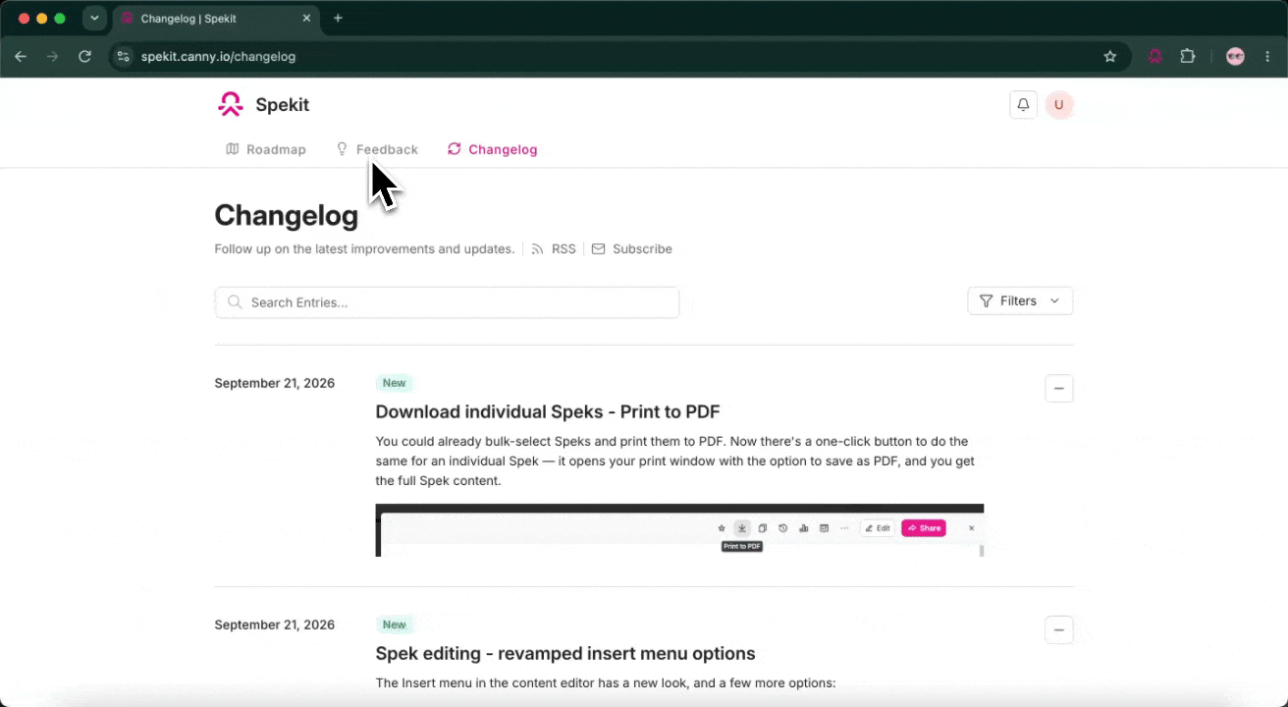
Task: Click the Subscribe link
Action: (x=632, y=249)
